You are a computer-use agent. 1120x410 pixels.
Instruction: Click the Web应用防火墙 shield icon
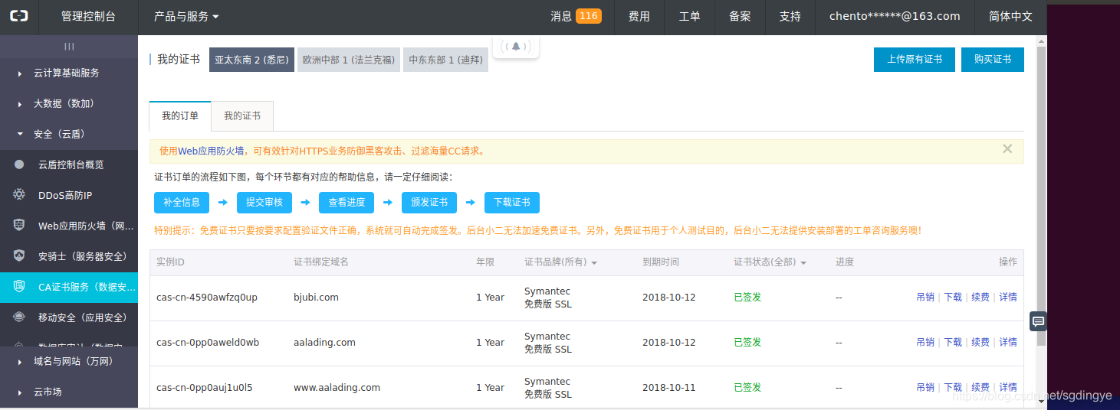(x=19, y=226)
